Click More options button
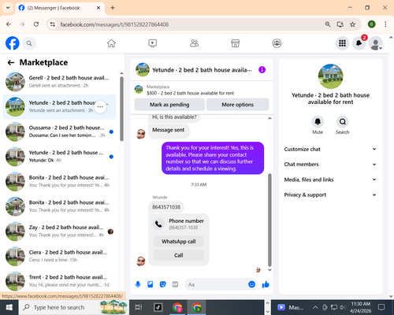 (x=237, y=105)
